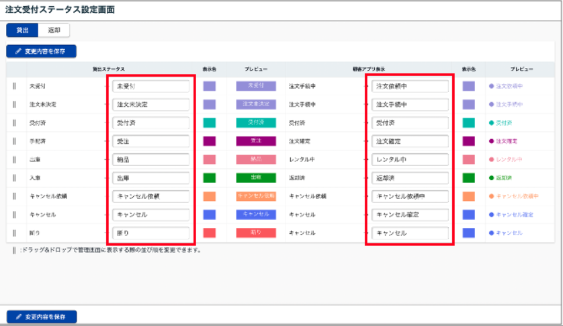Viewport: 563px width, 326px height.
Task: Open the magenta color swatch for 受注 status
Action: pos(209,141)
